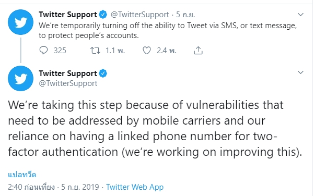Open the Twitter Web App source link
This screenshot has width=315, height=196.
click(x=135, y=187)
